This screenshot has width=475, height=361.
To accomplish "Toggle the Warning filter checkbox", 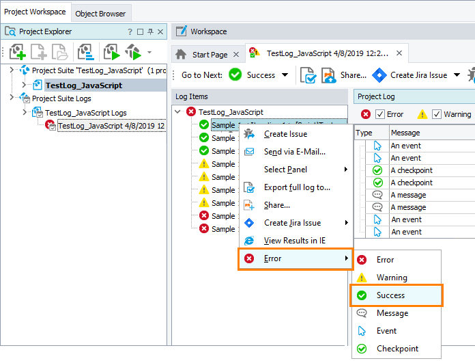I will 437,114.
